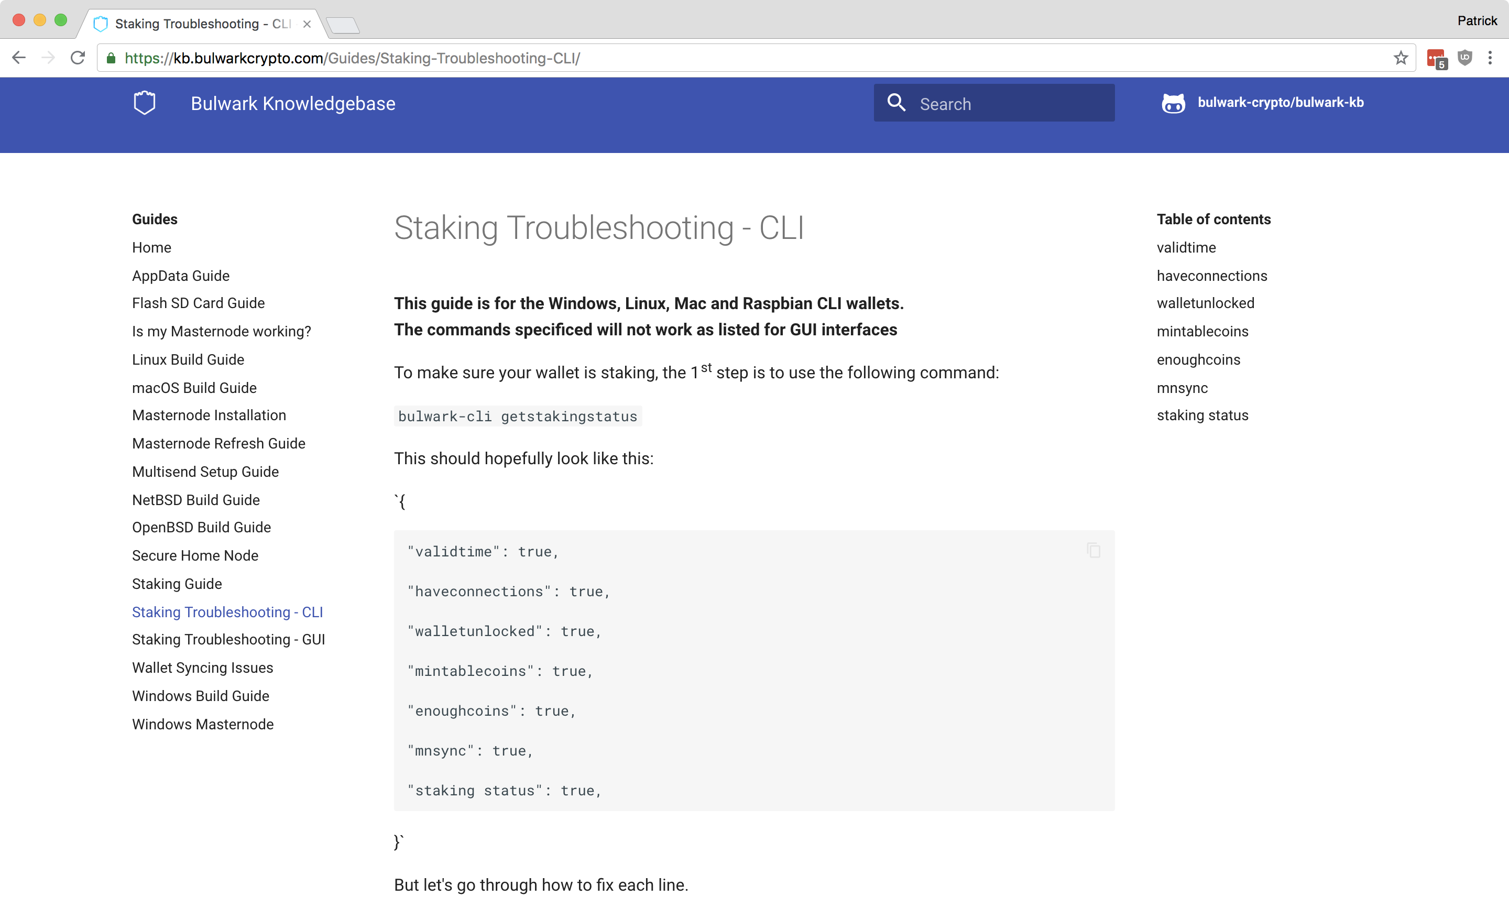Open the Staking Troubleshooting - GUI guide
The image size is (1509, 919).
click(x=228, y=639)
